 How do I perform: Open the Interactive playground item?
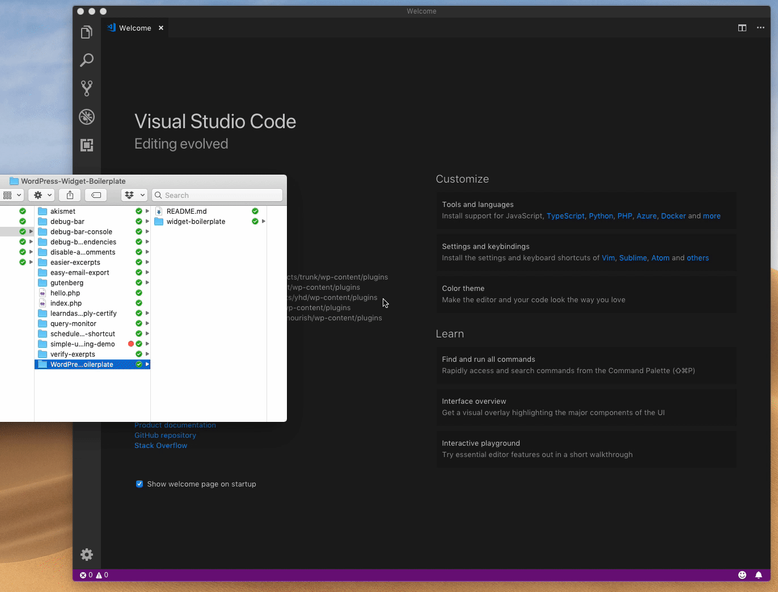586,449
